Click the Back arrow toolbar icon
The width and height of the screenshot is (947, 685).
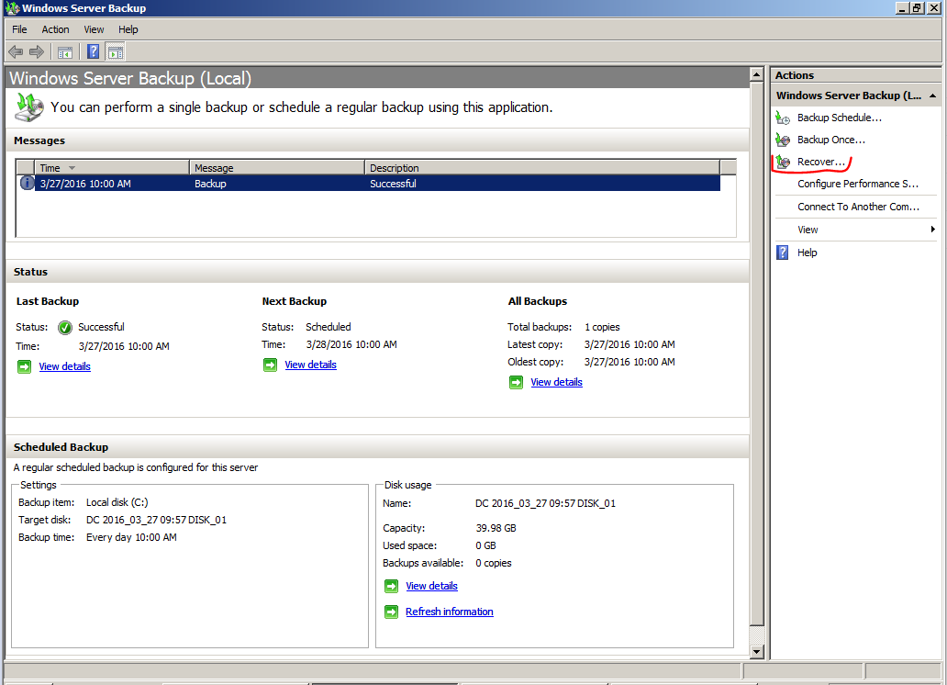(x=16, y=52)
